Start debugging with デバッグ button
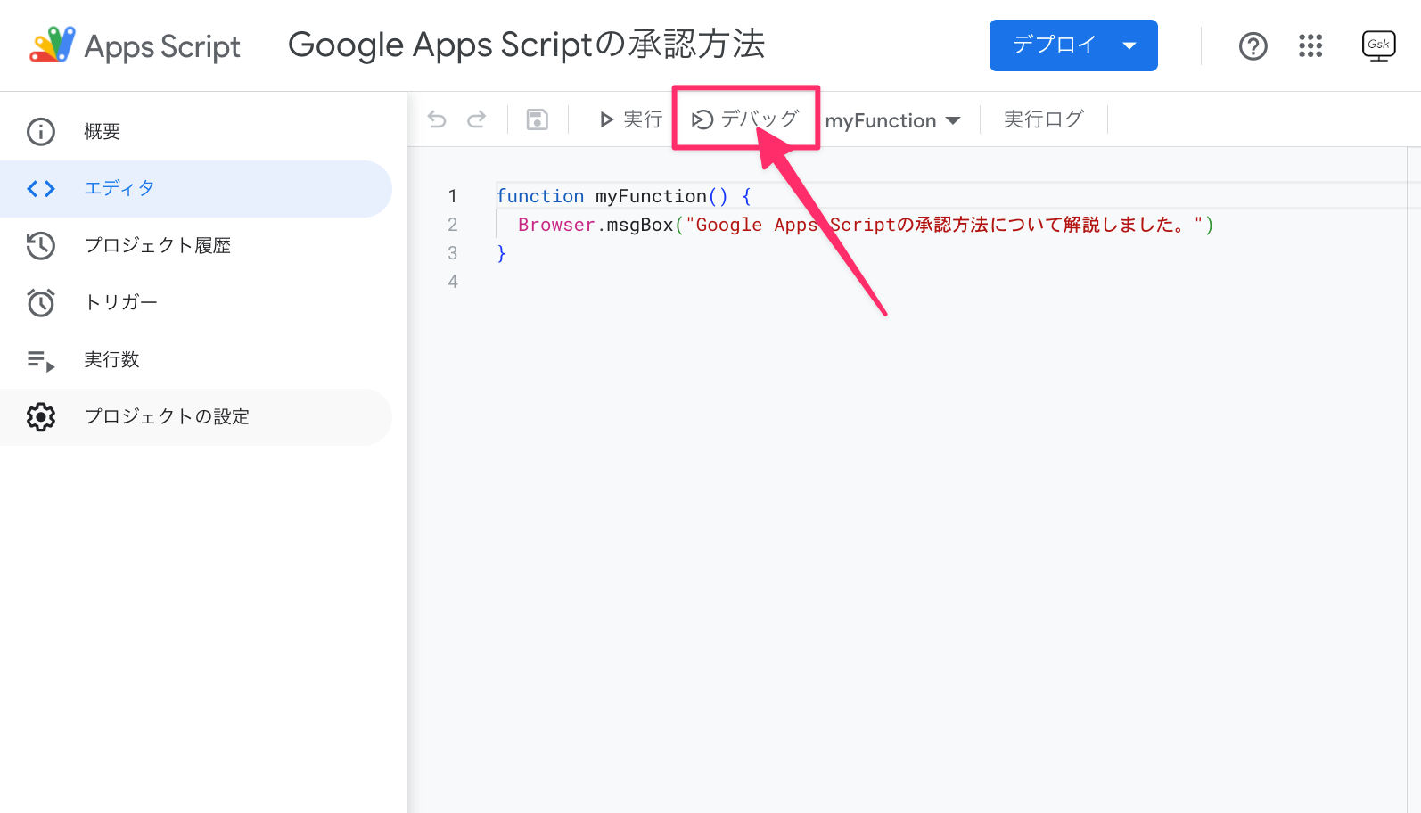Viewport: 1421px width, 813px height. [745, 119]
